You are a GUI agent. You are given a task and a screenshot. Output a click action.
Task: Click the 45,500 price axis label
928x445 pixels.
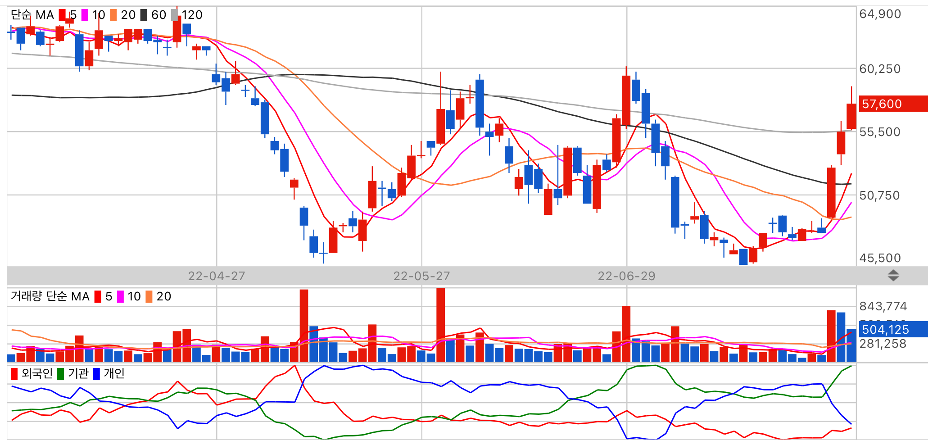click(880, 258)
